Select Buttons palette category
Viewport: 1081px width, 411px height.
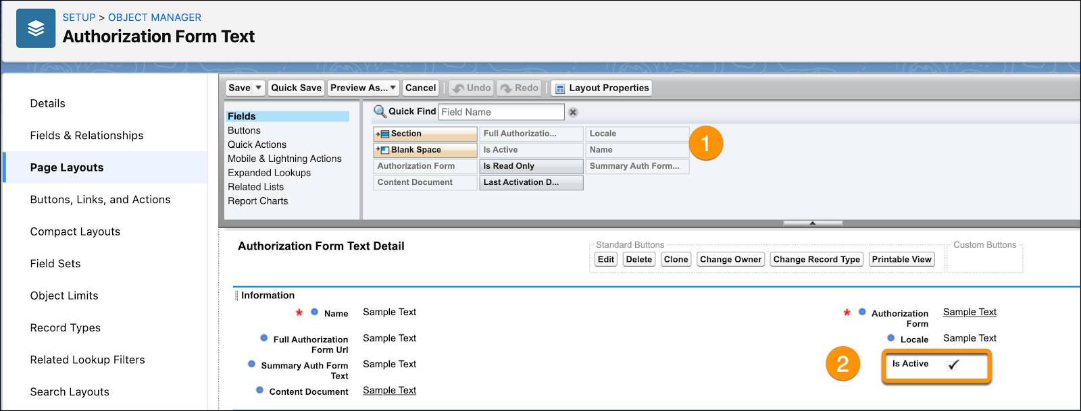pos(244,130)
